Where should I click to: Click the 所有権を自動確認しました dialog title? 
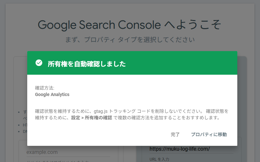pos(87,64)
